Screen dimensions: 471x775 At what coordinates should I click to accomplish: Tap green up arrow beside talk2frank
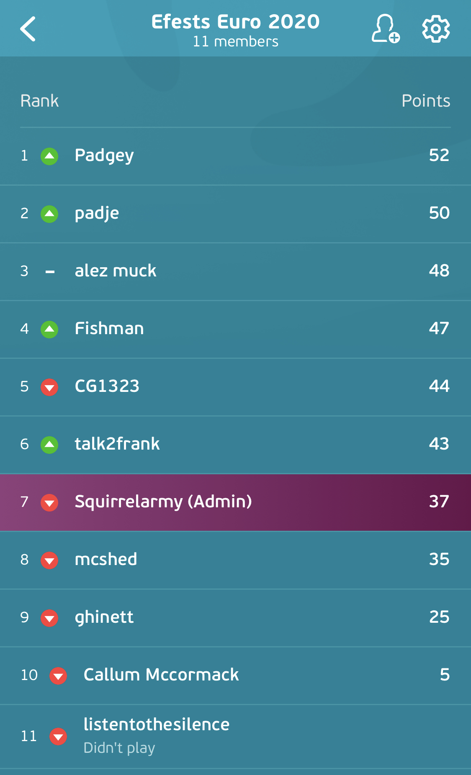pyautogui.click(x=49, y=445)
